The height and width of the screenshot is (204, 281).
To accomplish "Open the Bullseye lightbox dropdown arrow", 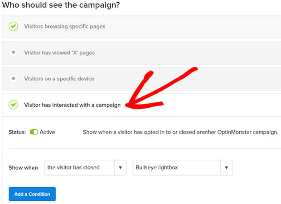I will [226, 168].
